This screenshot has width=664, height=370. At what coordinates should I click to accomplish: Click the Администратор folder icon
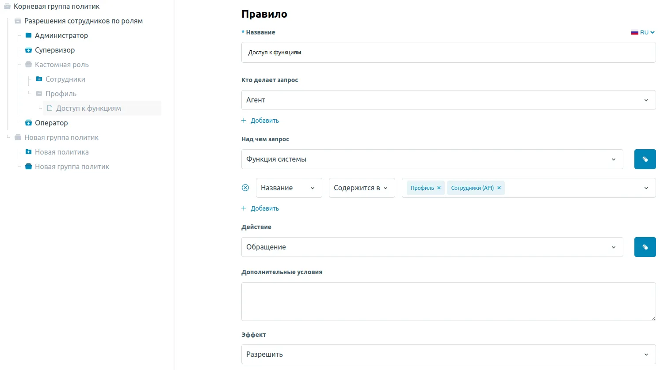(x=28, y=35)
